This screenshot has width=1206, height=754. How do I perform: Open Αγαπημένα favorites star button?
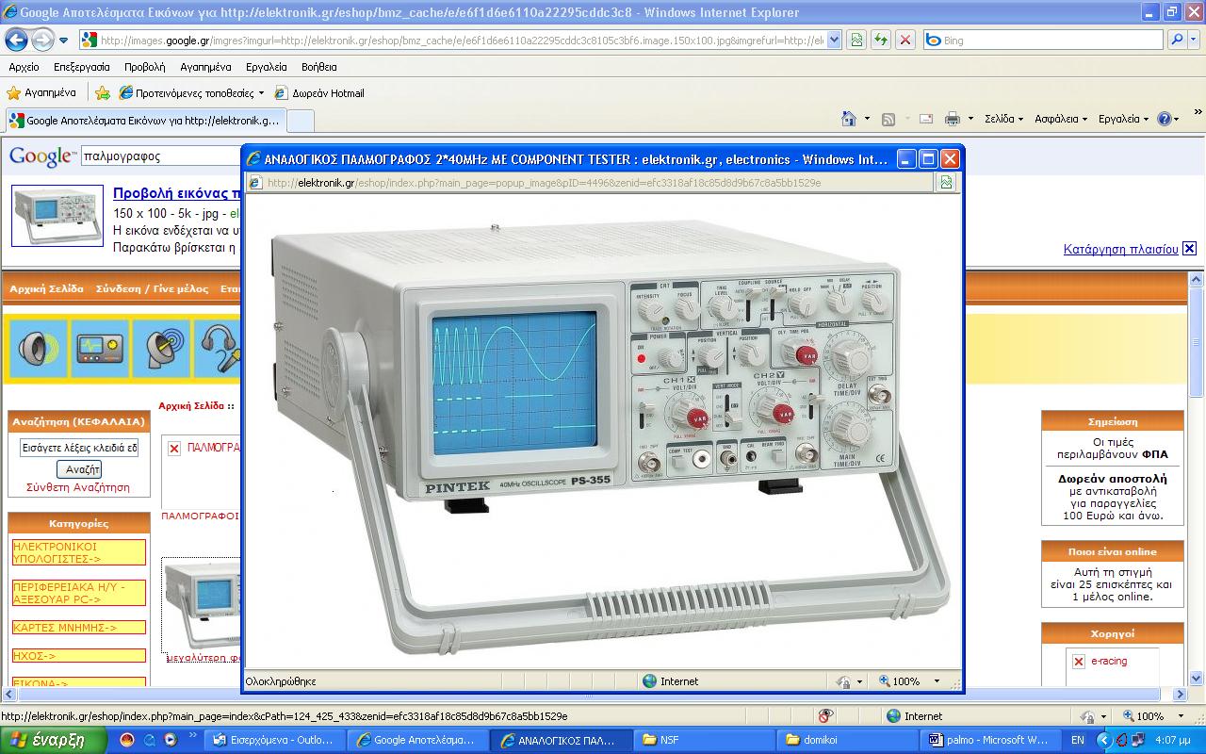[x=41, y=92]
